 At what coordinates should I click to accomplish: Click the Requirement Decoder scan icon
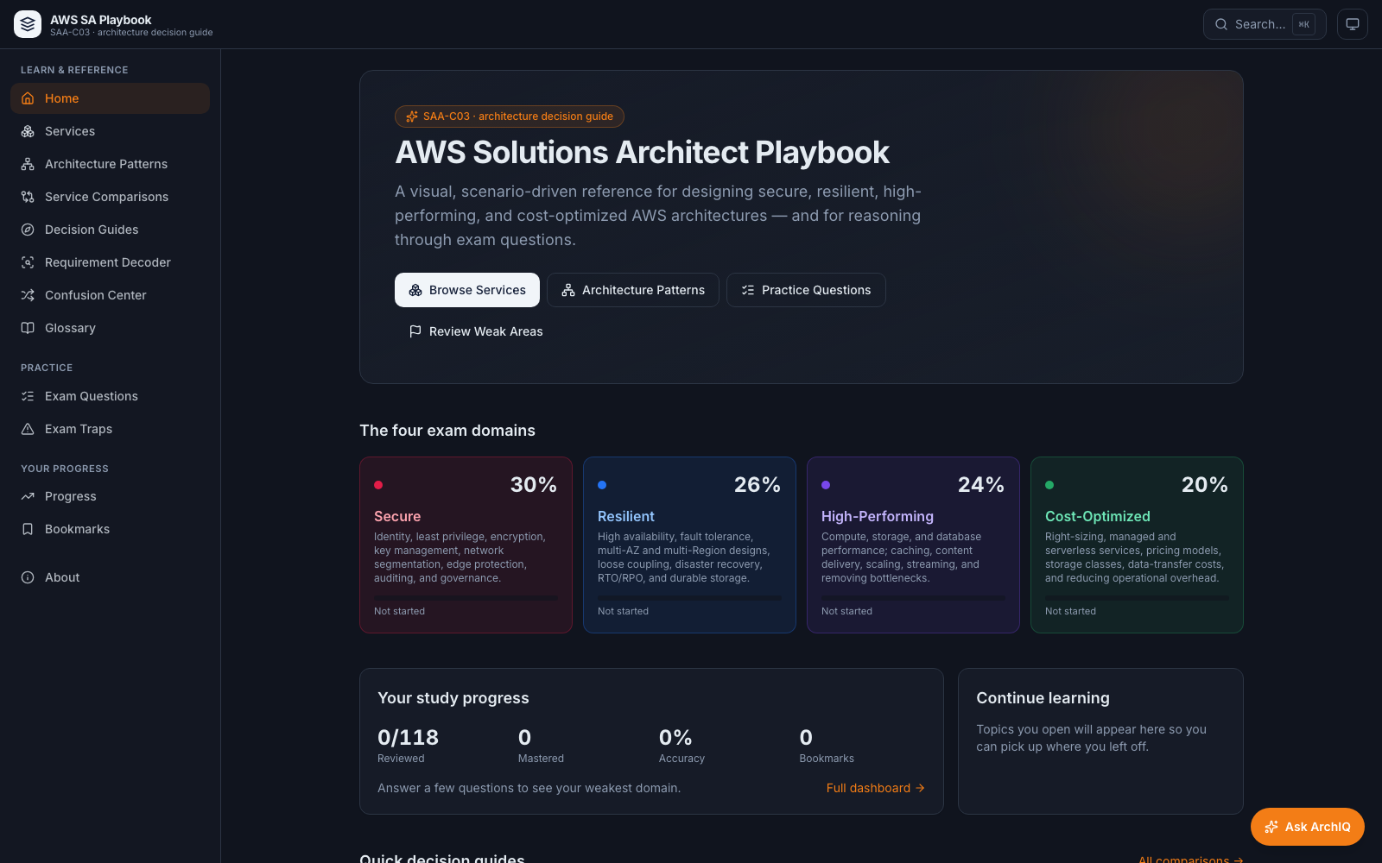click(28, 262)
